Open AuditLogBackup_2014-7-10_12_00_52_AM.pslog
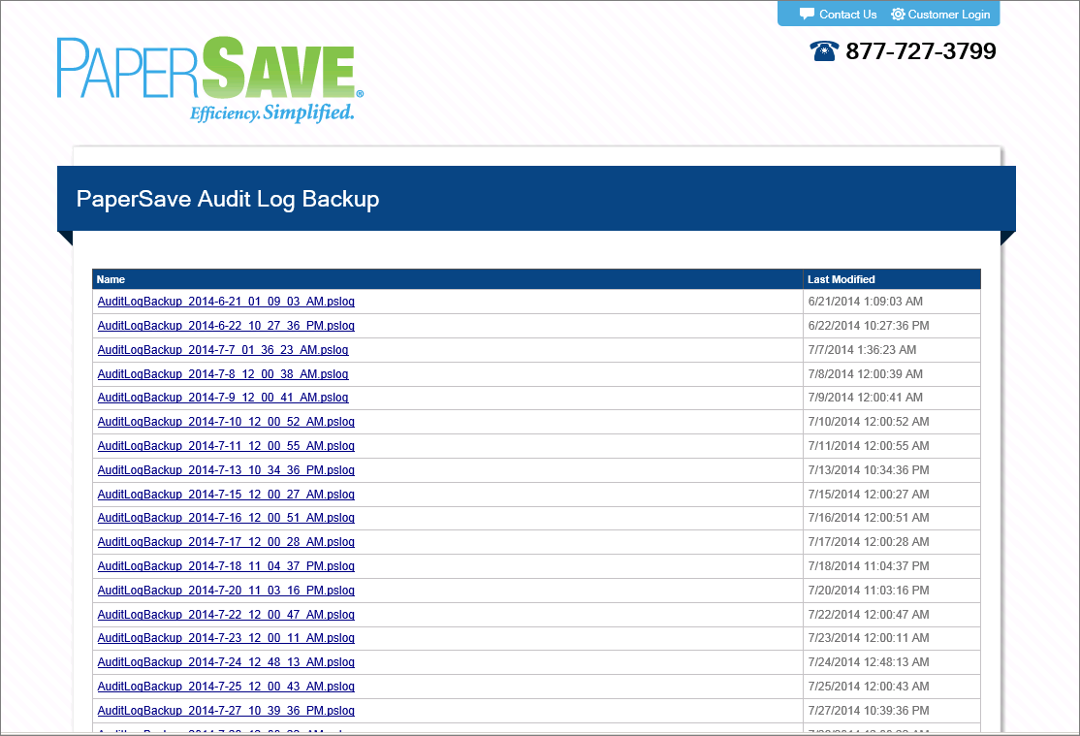Image resolution: width=1080 pixels, height=736 pixels. 226,421
